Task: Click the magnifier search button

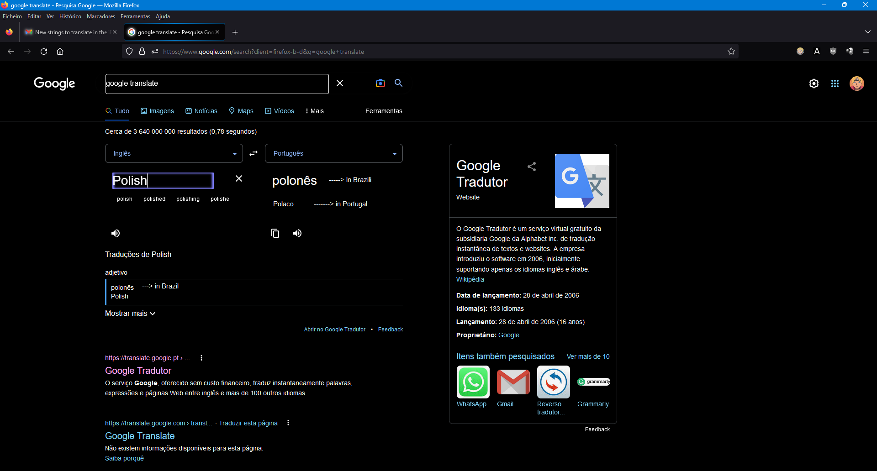Action: [x=398, y=83]
